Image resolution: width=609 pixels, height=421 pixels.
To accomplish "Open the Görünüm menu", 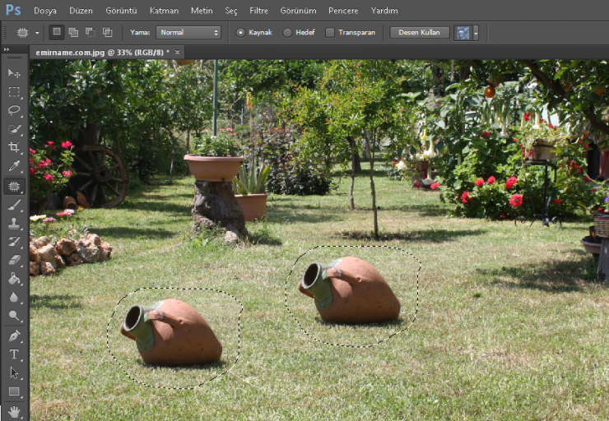I will coord(298,11).
